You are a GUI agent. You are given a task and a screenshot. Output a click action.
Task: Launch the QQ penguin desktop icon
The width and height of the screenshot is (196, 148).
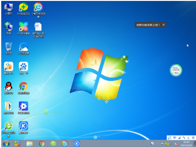pos(9,86)
